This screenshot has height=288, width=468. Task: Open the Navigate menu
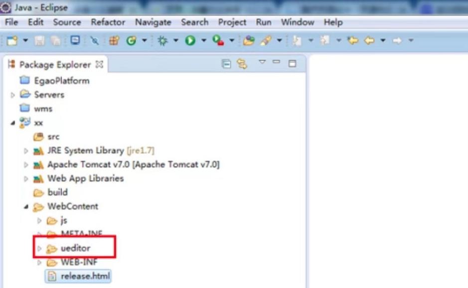pyautogui.click(x=153, y=22)
